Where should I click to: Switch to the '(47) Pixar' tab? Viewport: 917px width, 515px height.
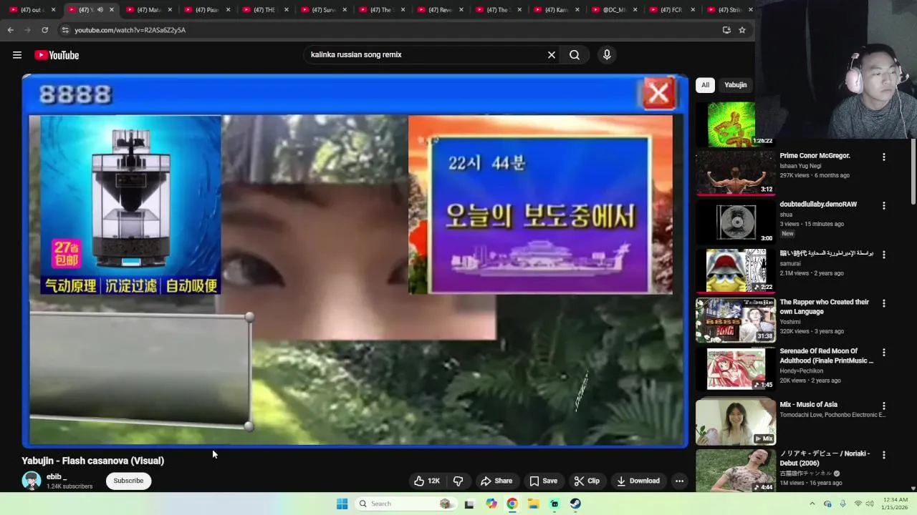pyautogui.click(x=206, y=10)
